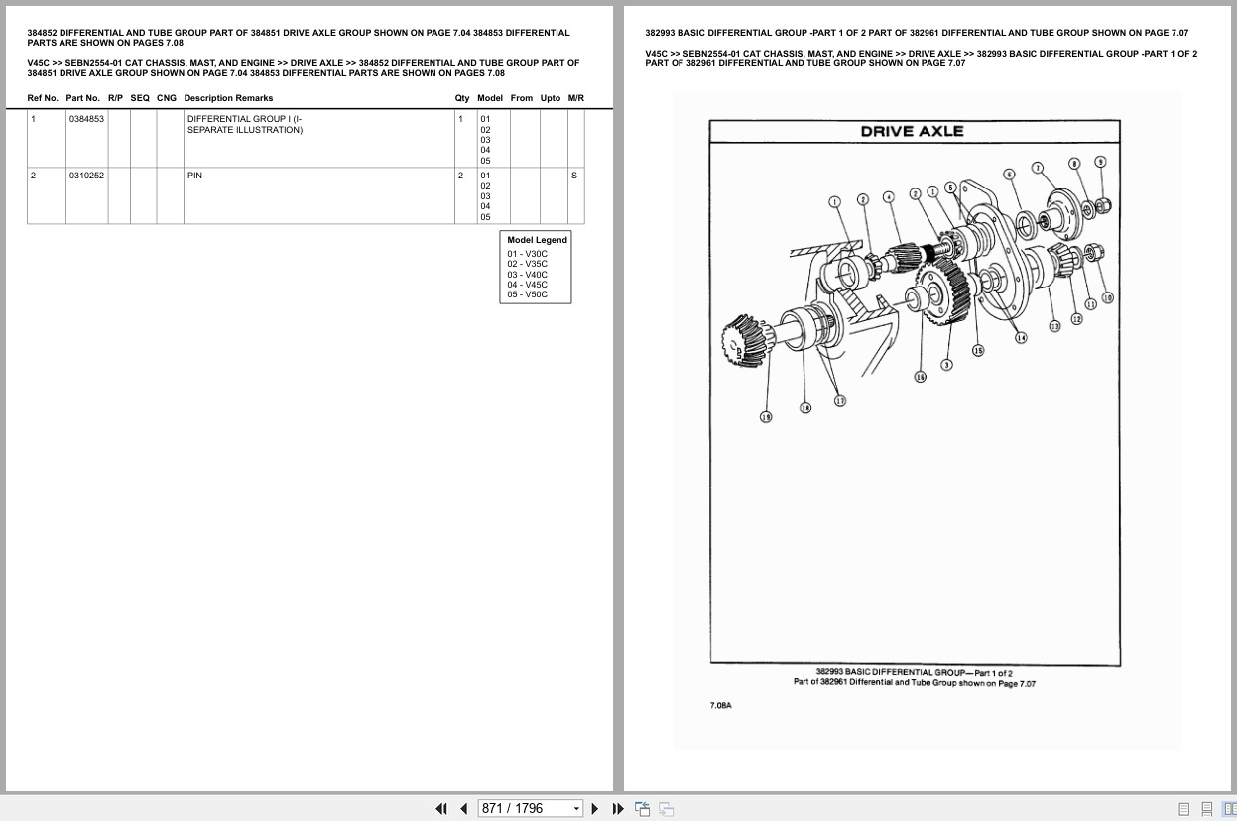This screenshot has height=821, width=1237.
Task: Select continuous scrolling page layout
Action: click(1206, 808)
